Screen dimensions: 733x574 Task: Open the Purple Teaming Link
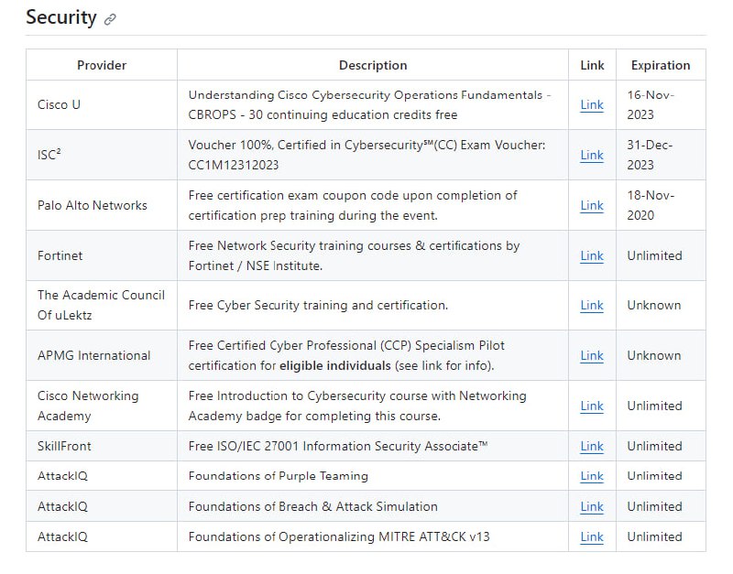click(x=591, y=476)
